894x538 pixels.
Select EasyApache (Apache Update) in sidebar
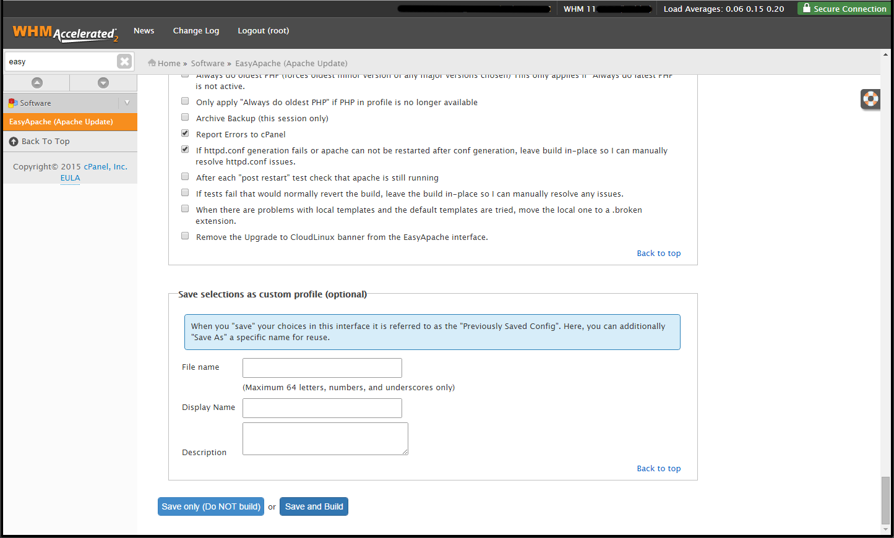tap(70, 122)
